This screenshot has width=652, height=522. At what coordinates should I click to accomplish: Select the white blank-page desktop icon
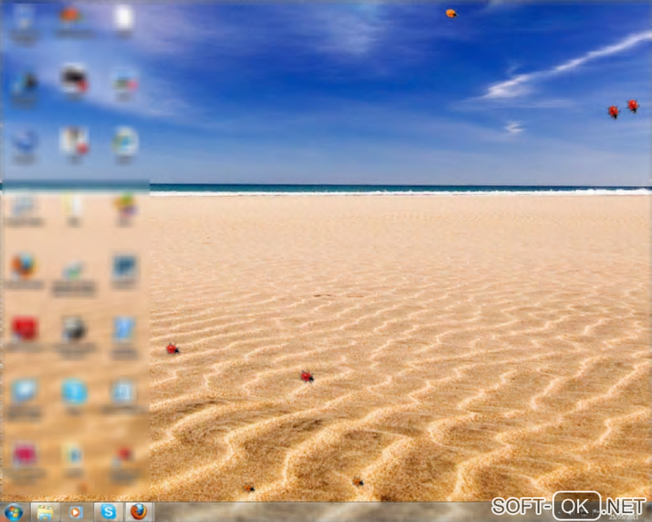click(124, 18)
